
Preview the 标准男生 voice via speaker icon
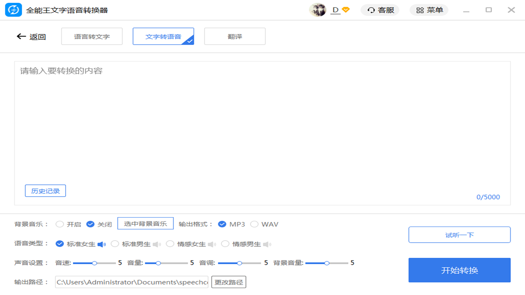tap(157, 244)
